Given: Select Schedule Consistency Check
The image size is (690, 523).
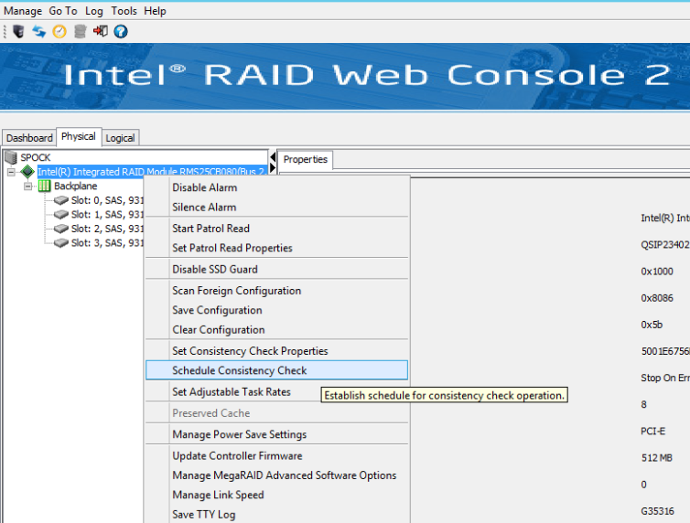Looking at the screenshot, I should (276, 370).
